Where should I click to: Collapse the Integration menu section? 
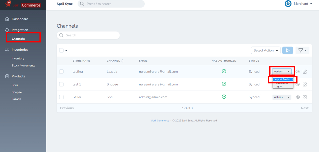(x=39, y=30)
